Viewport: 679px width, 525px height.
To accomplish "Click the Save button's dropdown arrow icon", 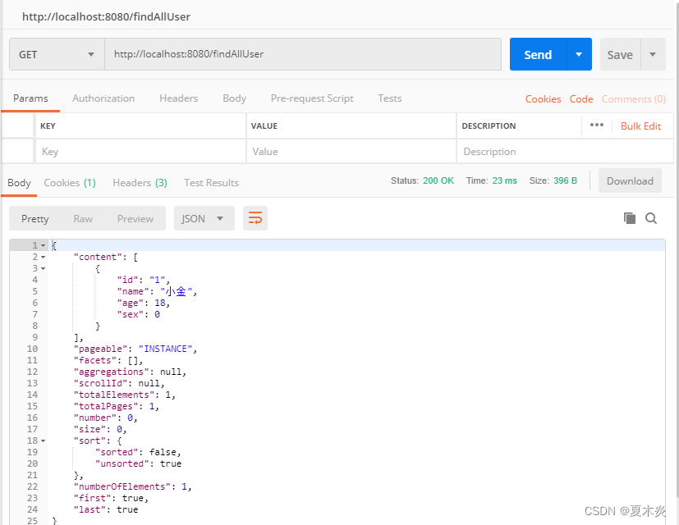I will click(x=653, y=54).
